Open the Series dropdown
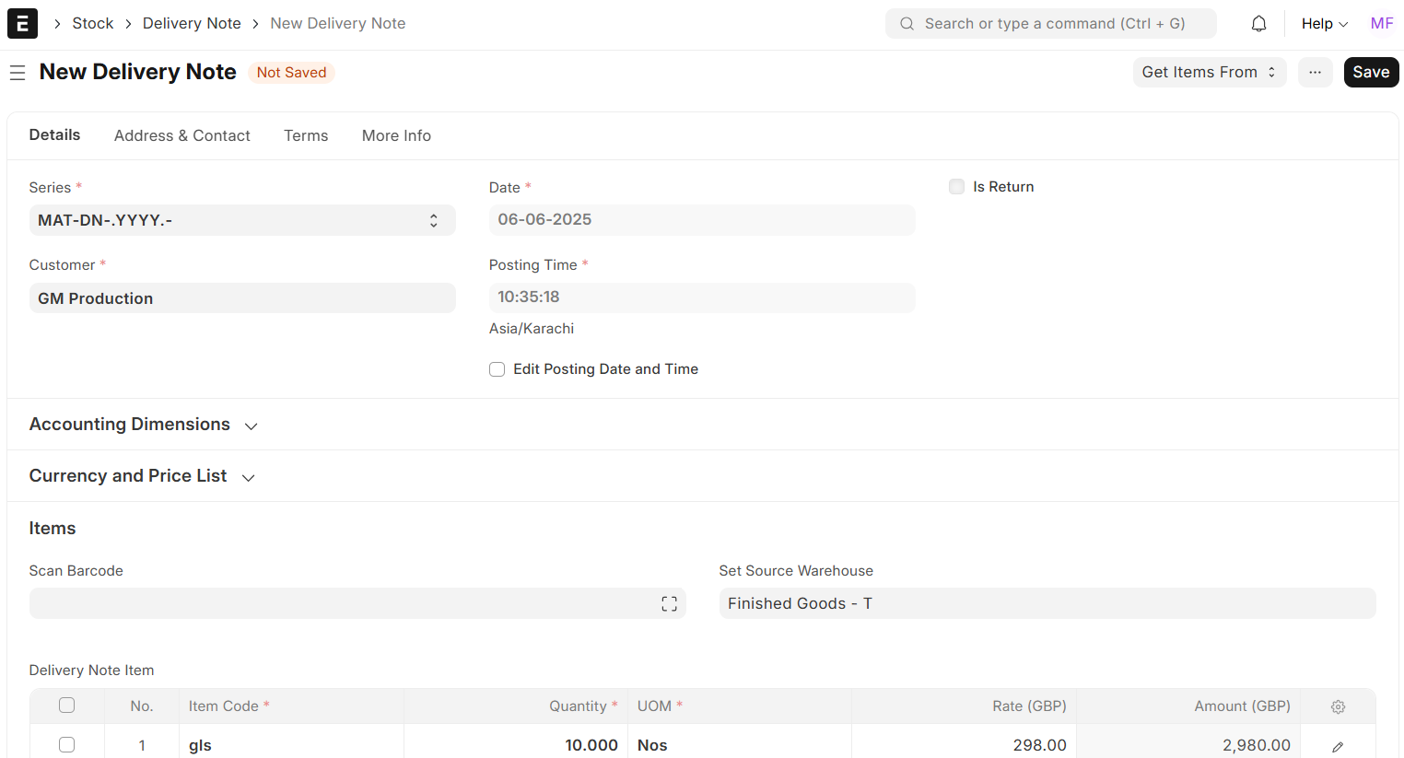The image size is (1404, 758). click(x=242, y=220)
